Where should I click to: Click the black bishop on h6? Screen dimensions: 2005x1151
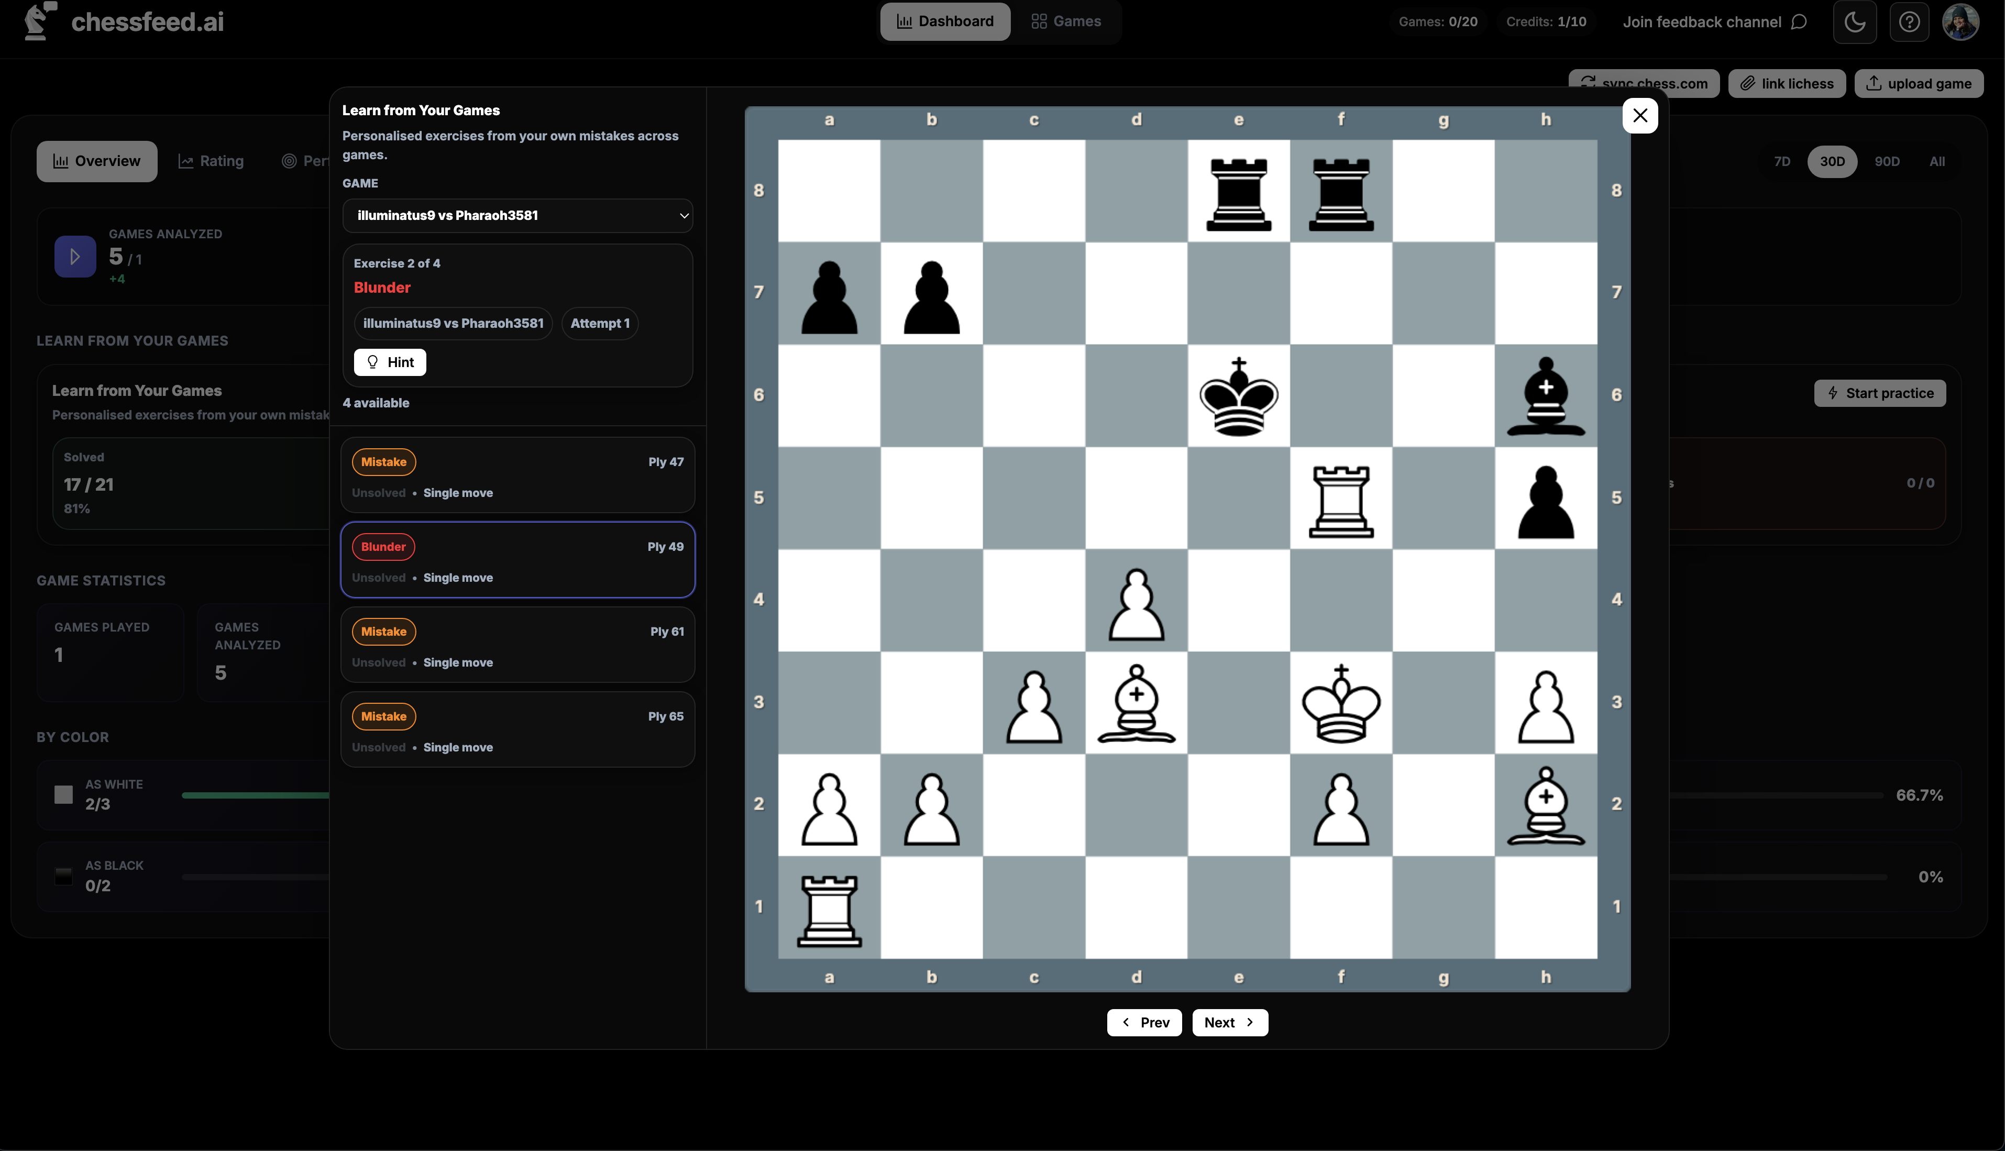coord(1545,396)
